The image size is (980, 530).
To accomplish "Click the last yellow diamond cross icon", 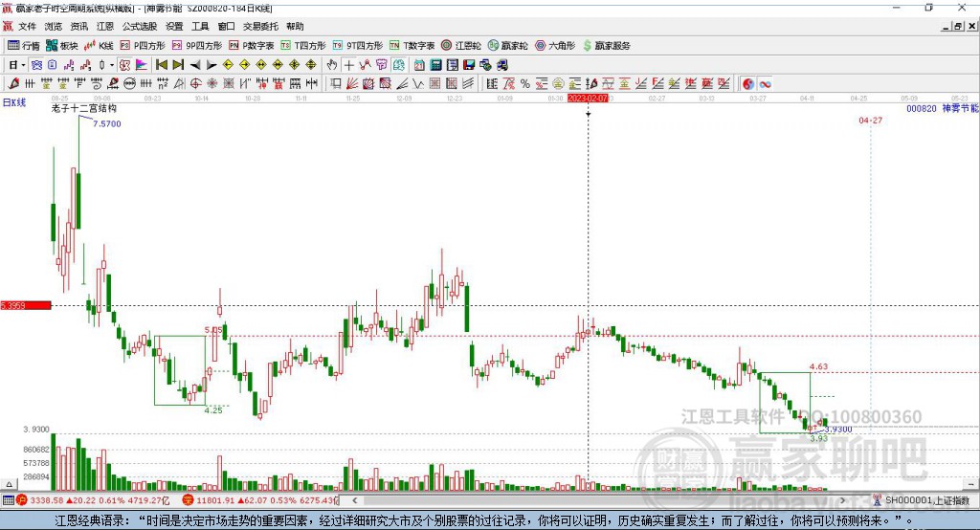I will point(311,65).
